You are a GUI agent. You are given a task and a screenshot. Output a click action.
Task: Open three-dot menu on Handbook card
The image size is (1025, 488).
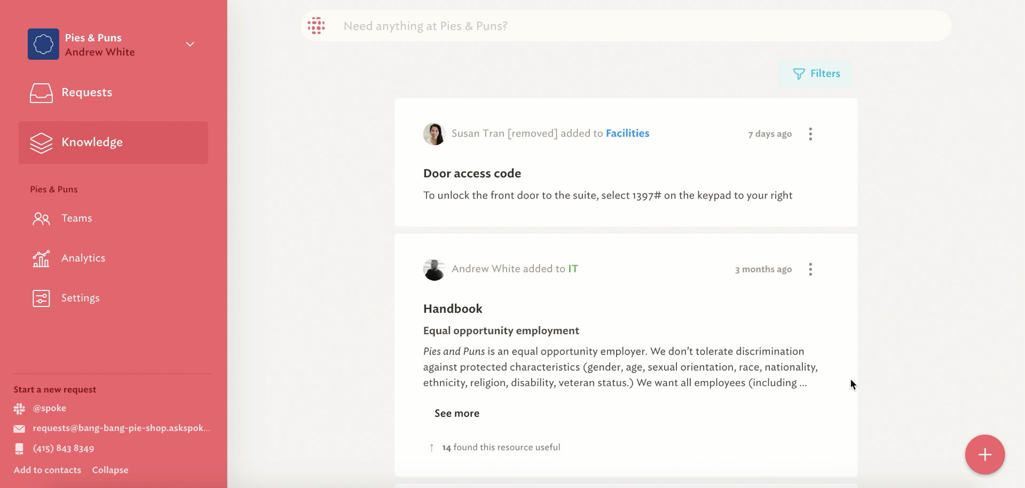coord(810,269)
